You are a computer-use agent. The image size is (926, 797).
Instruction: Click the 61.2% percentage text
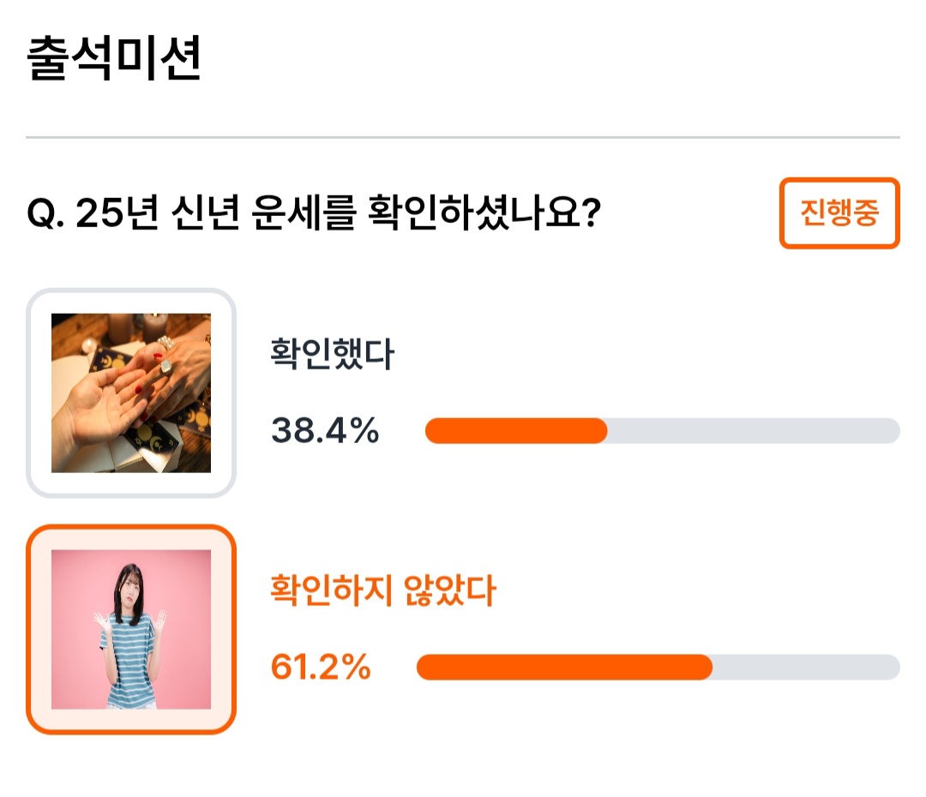click(321, 667)
